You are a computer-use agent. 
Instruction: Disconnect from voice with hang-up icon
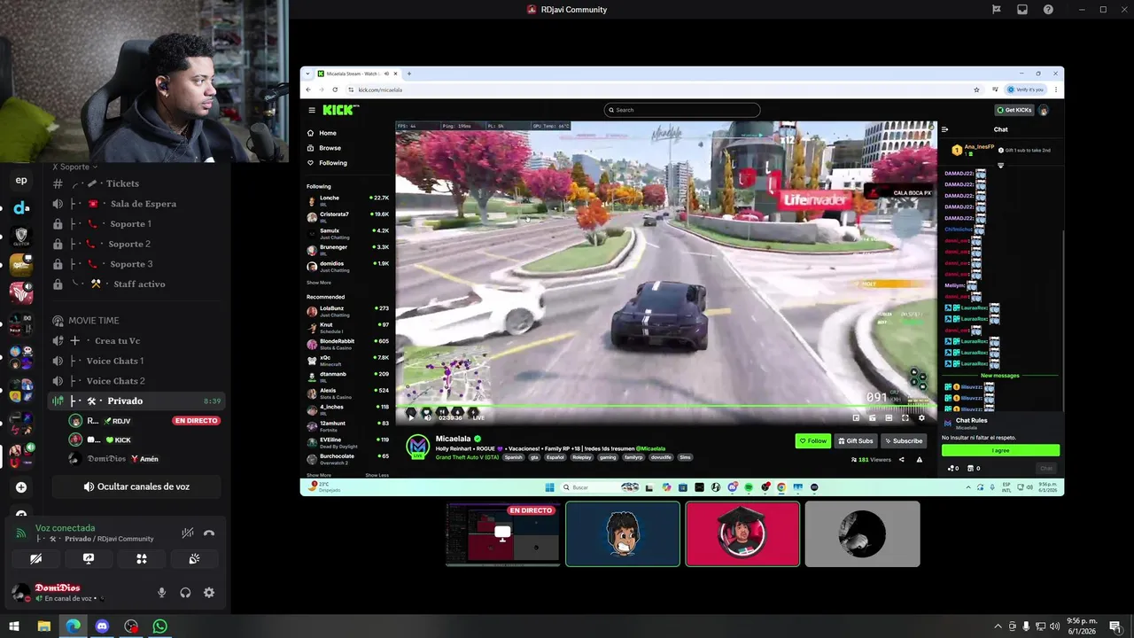209,533
